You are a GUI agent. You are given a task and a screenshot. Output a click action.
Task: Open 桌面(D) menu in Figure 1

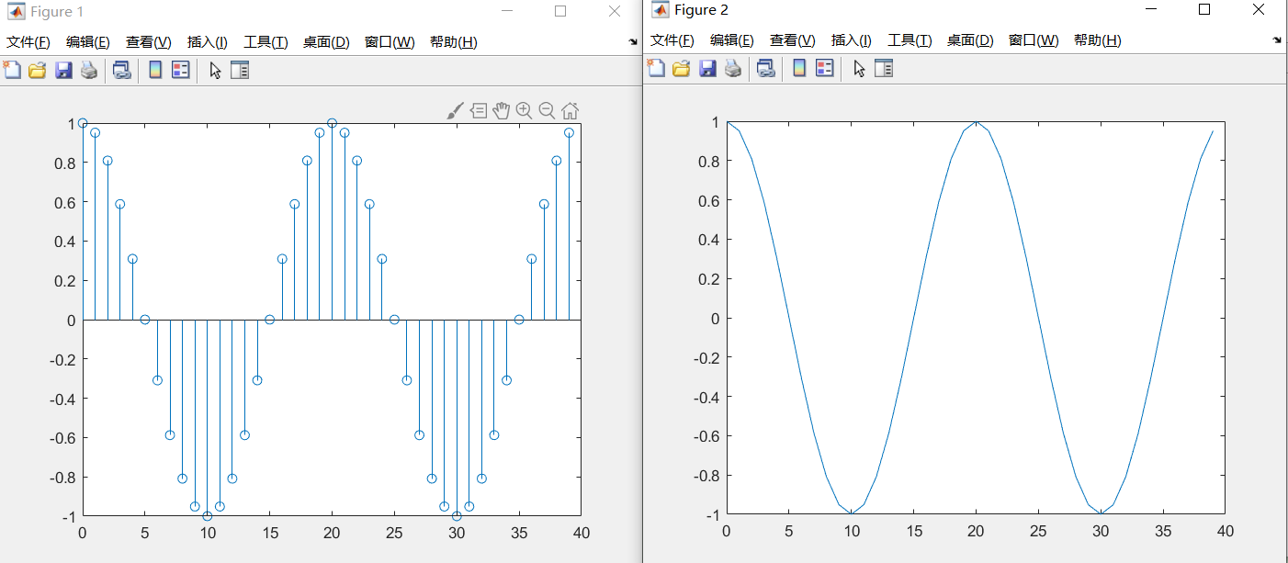pyautogui.click(x=326, y=42)
